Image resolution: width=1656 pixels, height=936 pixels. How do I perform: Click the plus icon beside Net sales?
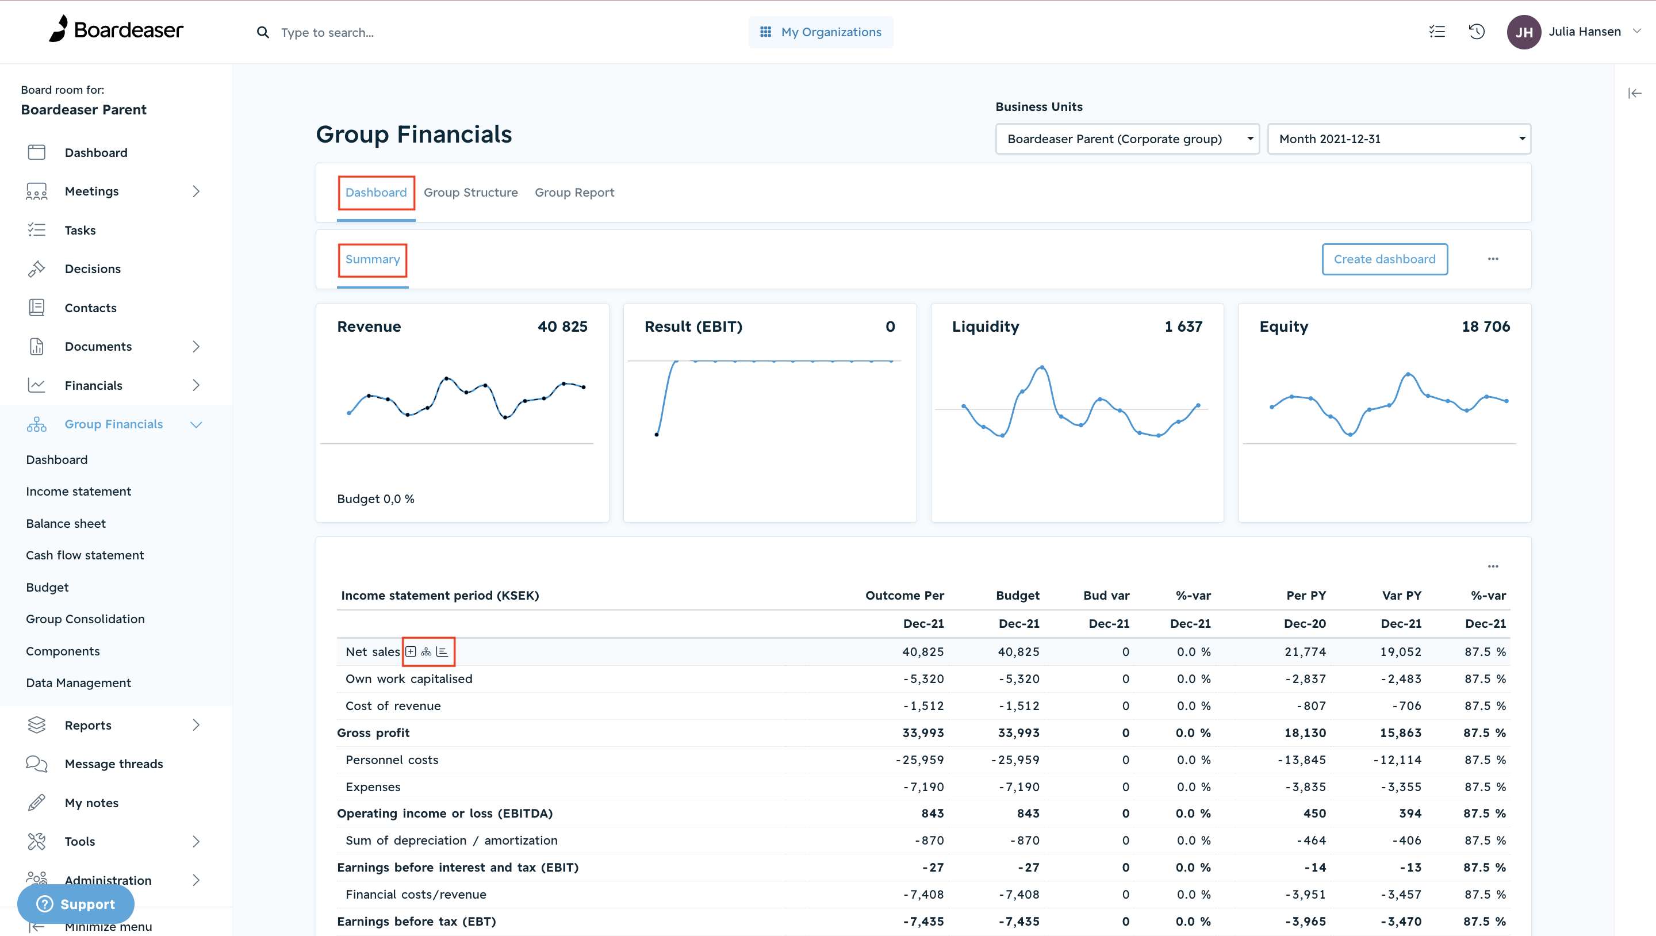(x=411, y=651)
